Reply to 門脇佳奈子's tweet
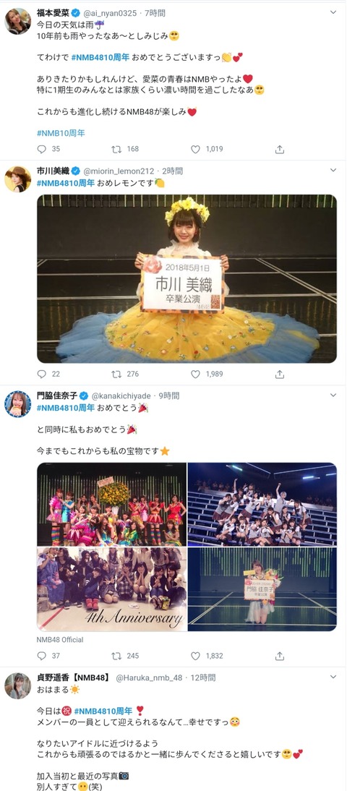The height and width of the screenshot is (791, 347). pyautogui.click(x=42, y=656)
